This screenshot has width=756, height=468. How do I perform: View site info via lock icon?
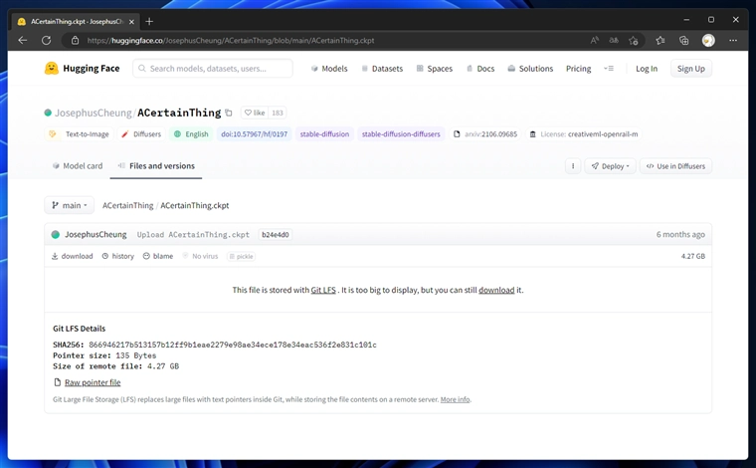coord(76,41)
